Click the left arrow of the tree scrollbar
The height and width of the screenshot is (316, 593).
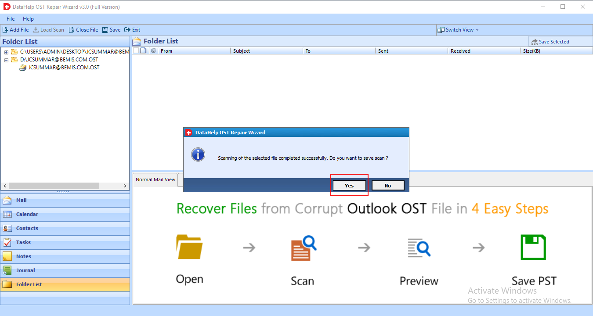(4, 186)
